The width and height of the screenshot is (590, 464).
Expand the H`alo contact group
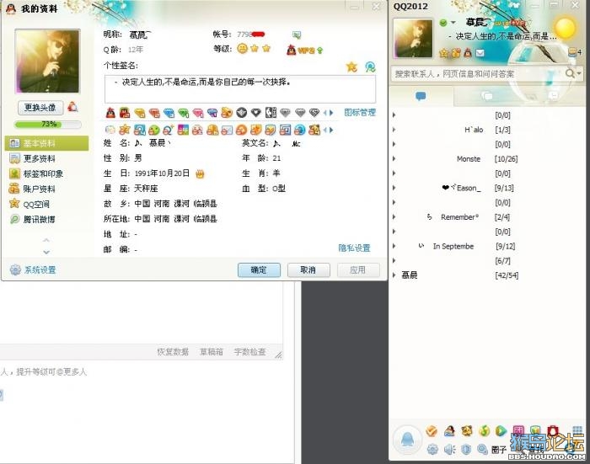tap(394, 130)
